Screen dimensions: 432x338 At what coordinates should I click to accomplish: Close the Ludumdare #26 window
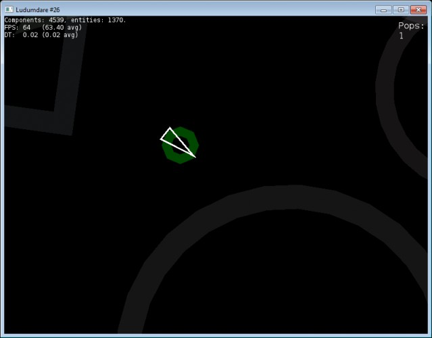pos(418,10)
